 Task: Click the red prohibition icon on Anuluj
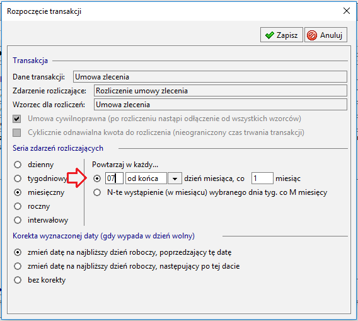click(312, 35)
